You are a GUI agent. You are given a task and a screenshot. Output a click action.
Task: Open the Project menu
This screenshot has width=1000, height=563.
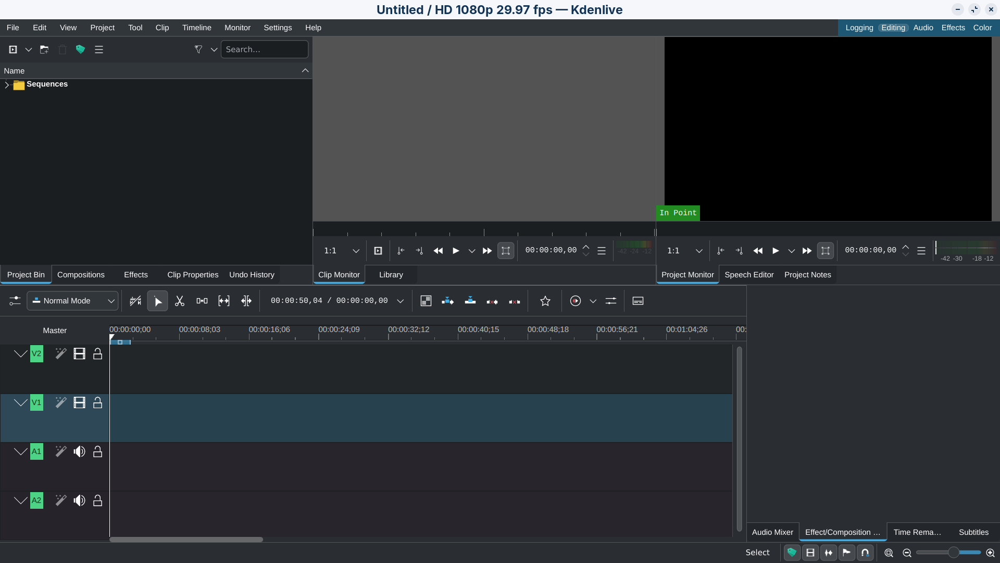[102, 28]
